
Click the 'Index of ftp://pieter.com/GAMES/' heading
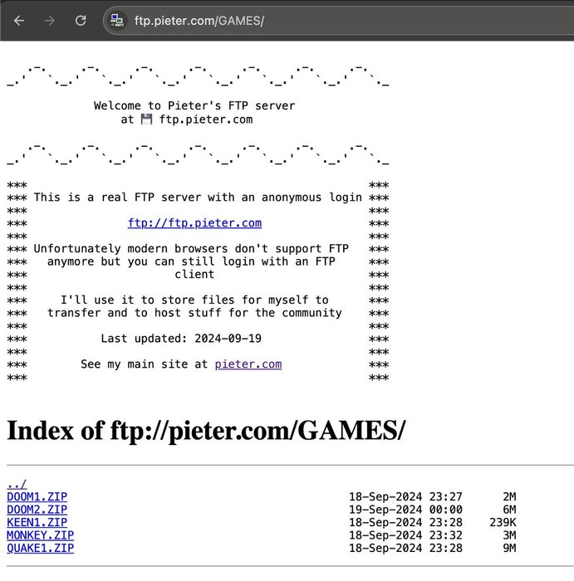pos(206,430)
